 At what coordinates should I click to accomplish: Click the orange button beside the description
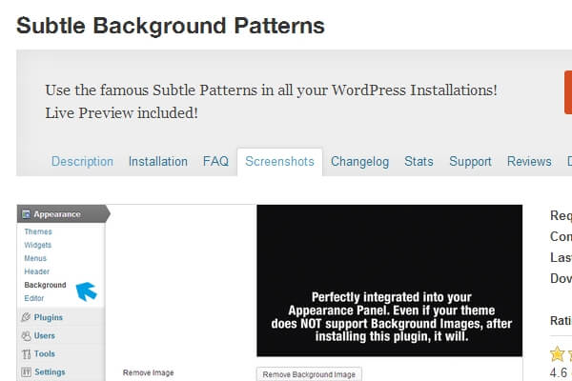point(568,92)
